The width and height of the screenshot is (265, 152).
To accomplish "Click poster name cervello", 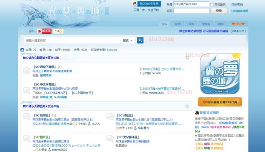I will [x=156, y=73].
